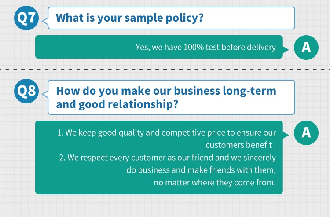The image size is (330, 217).
Task: Click the "customers benefit ;" line
Action: pos(241,145)
